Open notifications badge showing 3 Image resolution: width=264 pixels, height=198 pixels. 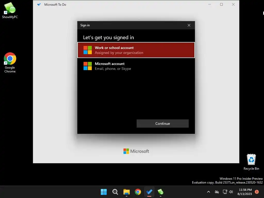tap(257, 192)
